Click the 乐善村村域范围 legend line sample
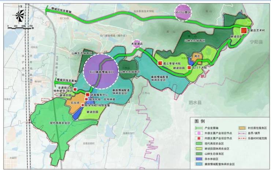This screenshot has height=170, width=271. pos(242,138)
